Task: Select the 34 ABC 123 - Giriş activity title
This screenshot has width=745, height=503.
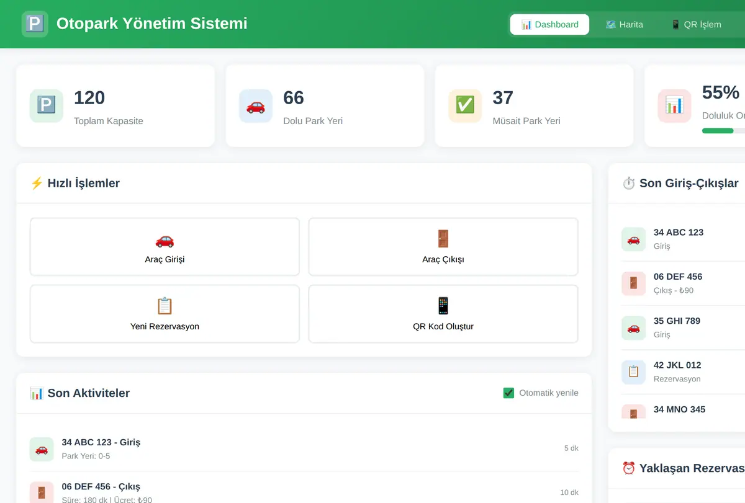Action: tap(101, 442)
